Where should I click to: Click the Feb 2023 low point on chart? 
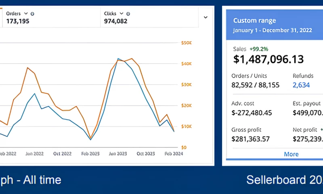(x=90, y=139)
